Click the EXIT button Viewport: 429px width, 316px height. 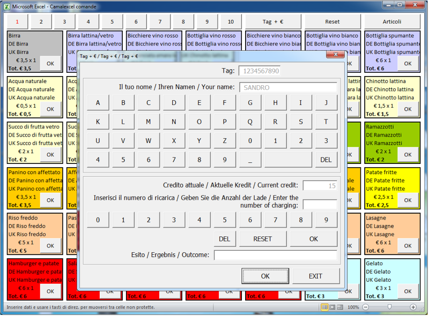coord(315,276)
